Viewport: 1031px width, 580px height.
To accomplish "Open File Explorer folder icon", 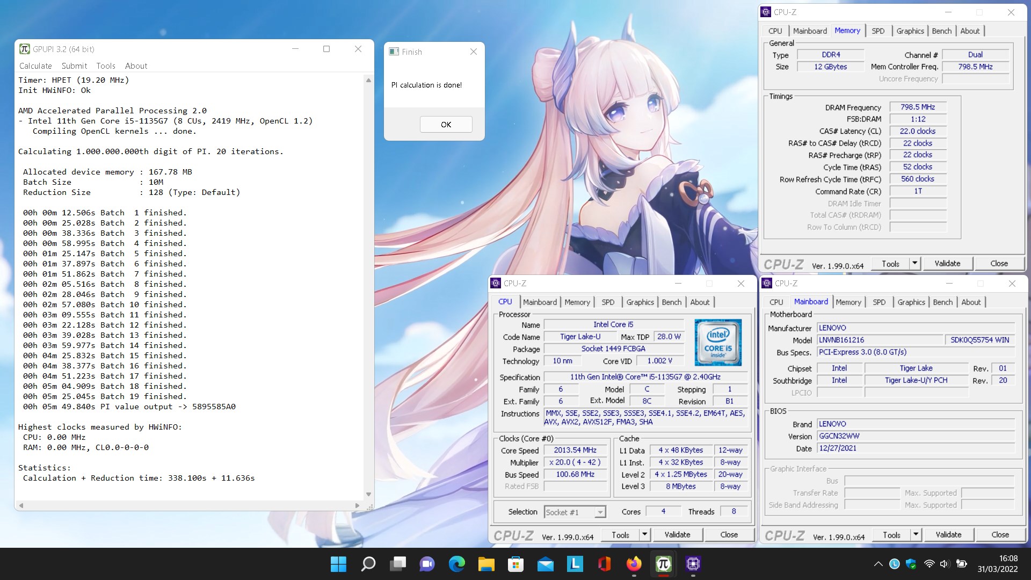I will click(x=487, y=564).
